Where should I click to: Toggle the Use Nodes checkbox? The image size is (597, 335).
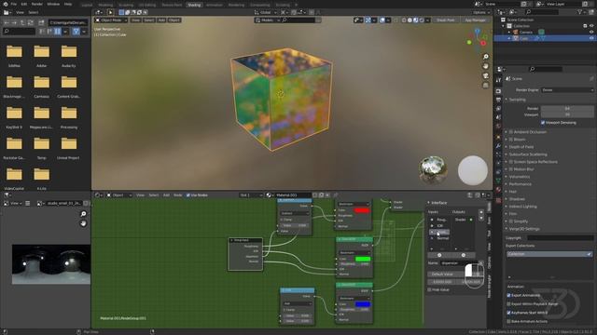(x=188, y=195)
